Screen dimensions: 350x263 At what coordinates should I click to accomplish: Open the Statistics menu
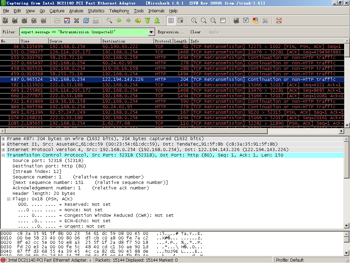point(96,11)
